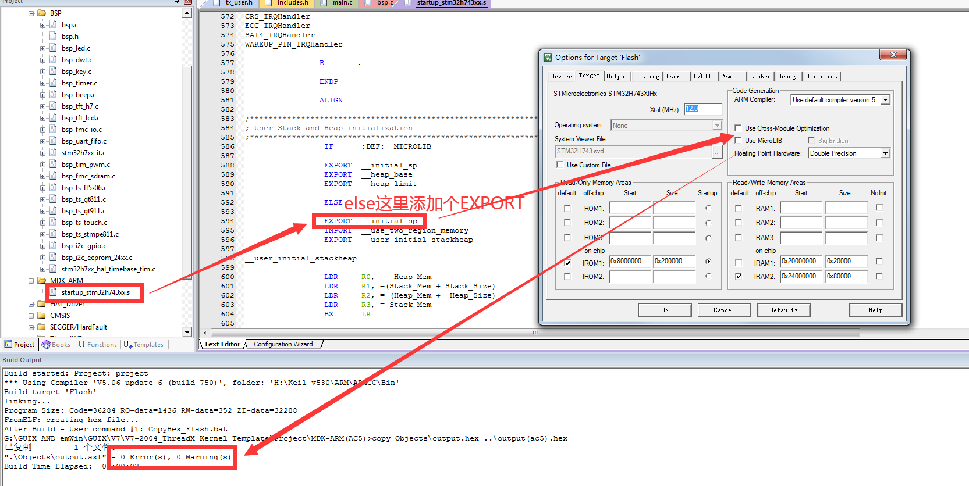
Task: Open the Linker tab in Options
Action: [x=759, y=76]
